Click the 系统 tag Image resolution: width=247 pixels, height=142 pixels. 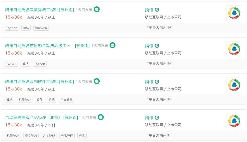(x=52, y=100)
